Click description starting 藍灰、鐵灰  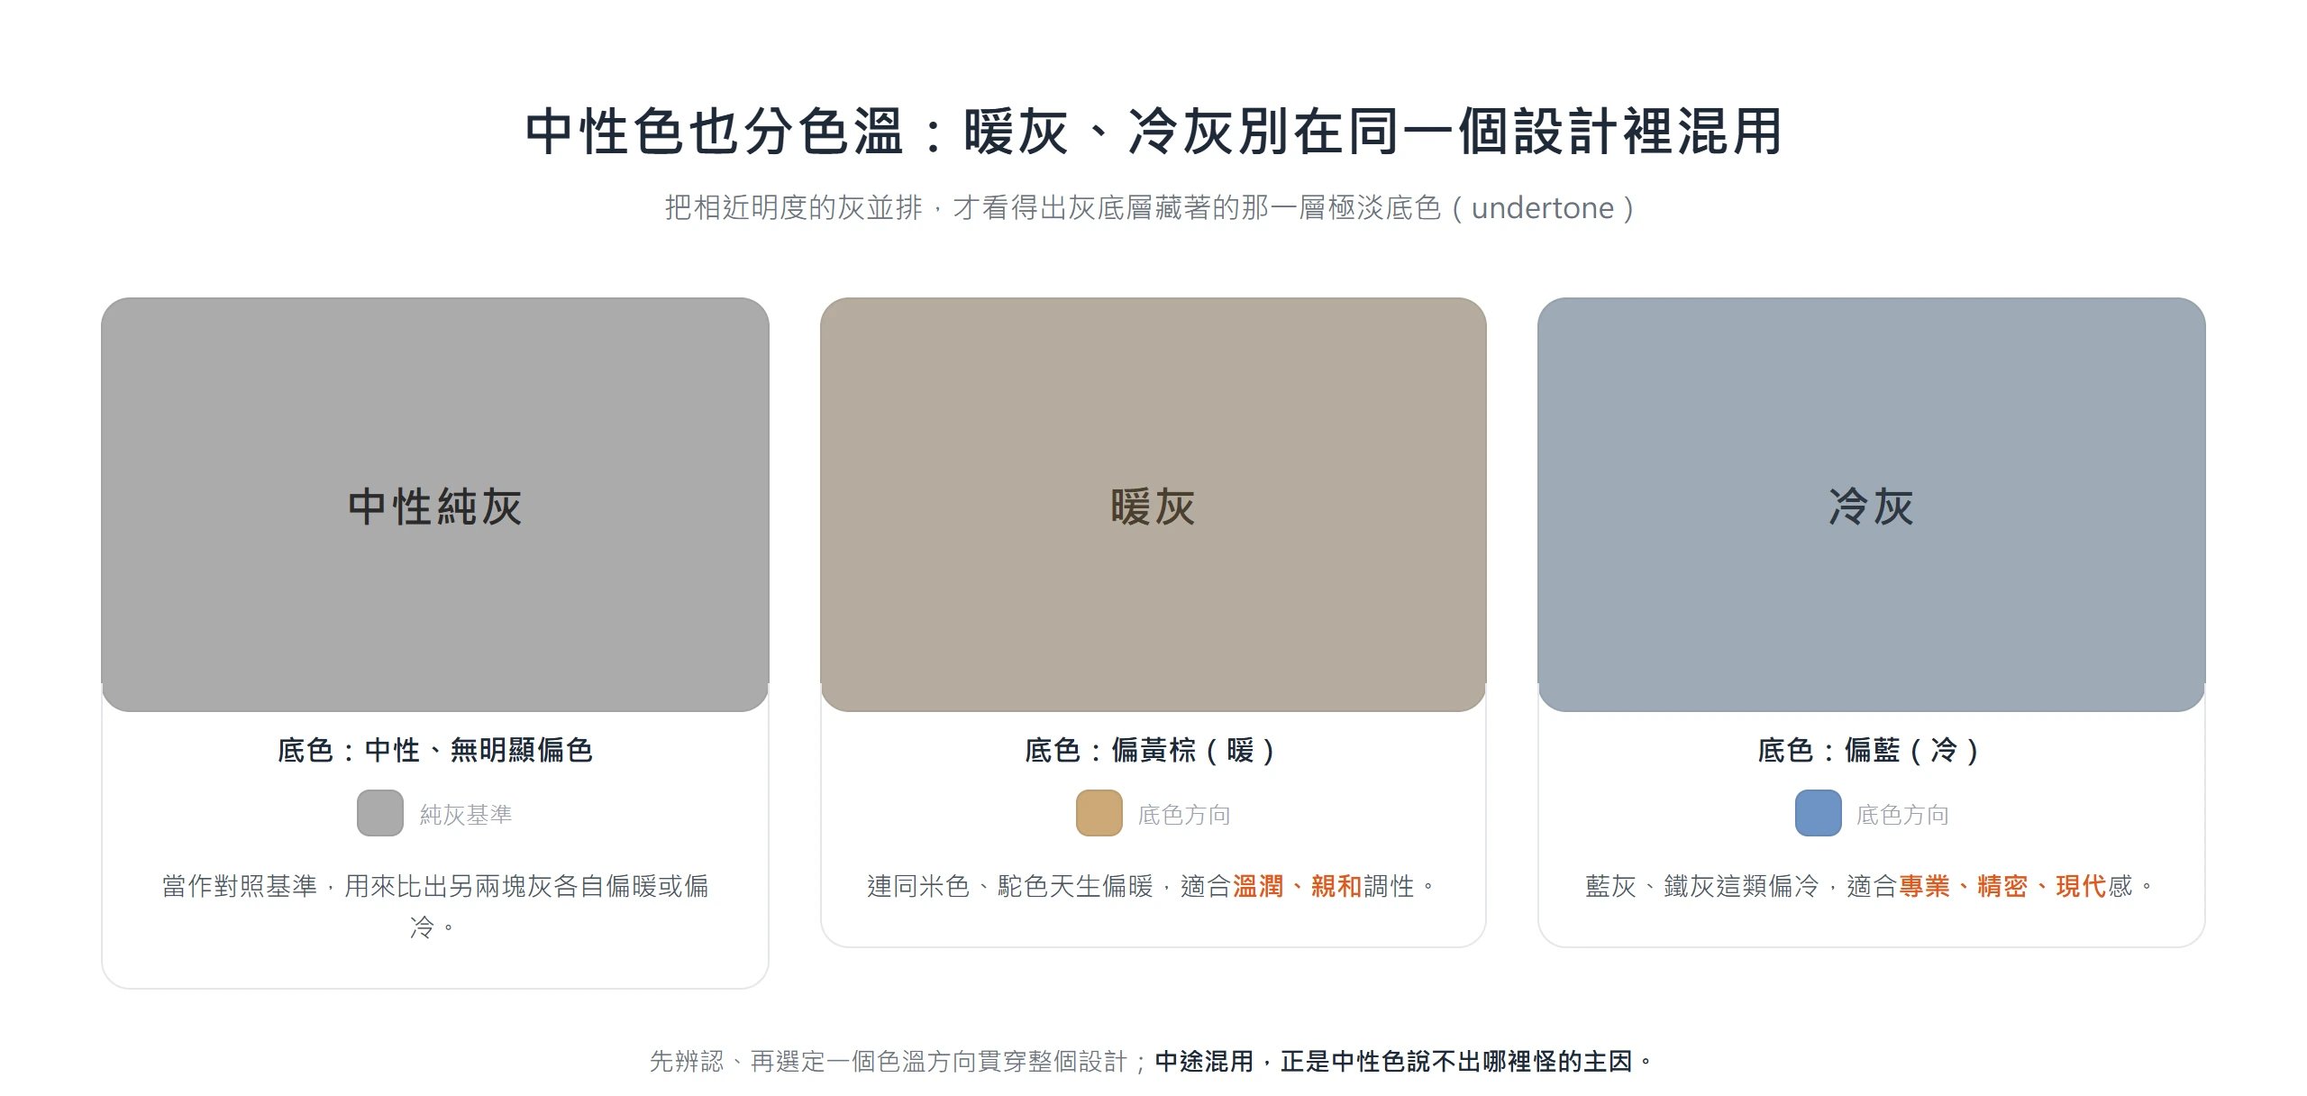[1871, 886]
